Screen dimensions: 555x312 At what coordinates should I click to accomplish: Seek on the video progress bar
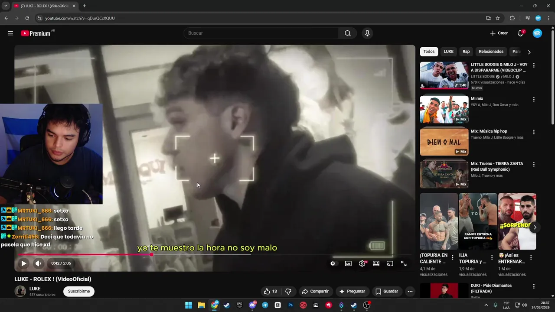tap(215, 254)
